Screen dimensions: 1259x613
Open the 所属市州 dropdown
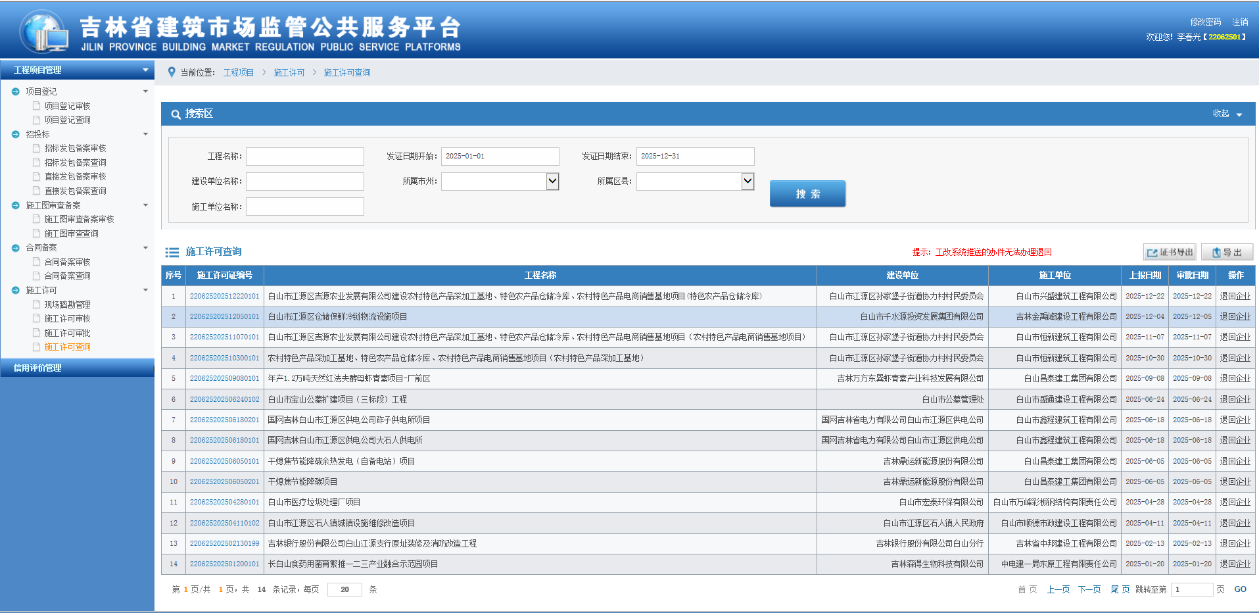pyautogui.click(x=552, y=181)
